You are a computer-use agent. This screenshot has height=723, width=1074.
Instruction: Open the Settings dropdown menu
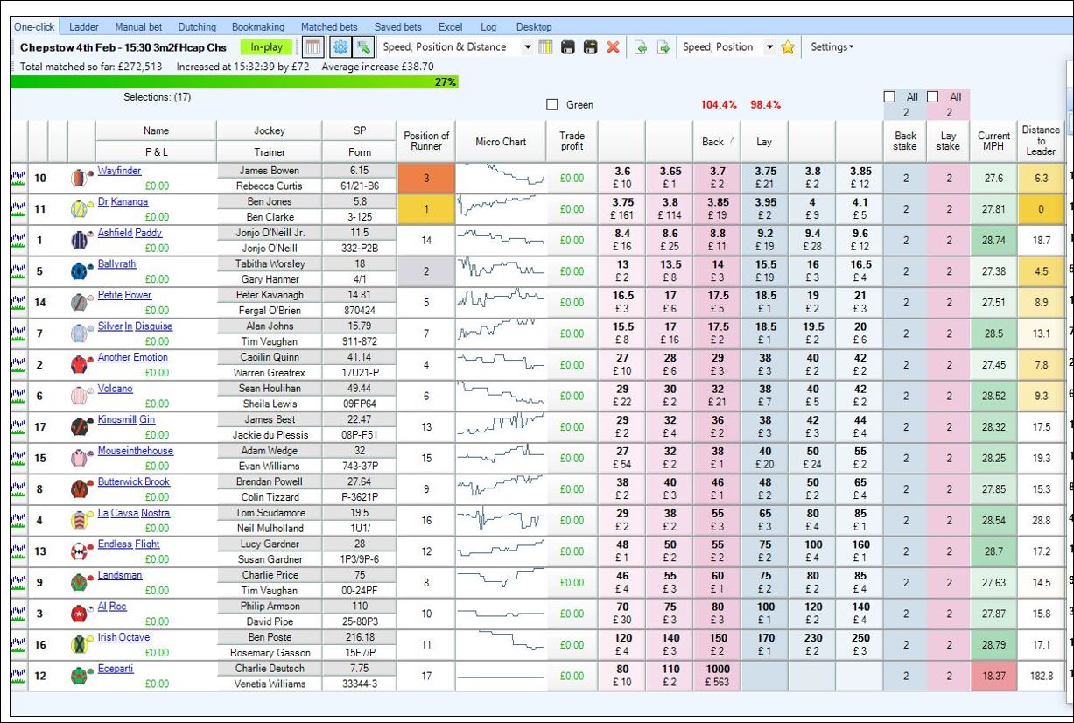tap(832, 47)
